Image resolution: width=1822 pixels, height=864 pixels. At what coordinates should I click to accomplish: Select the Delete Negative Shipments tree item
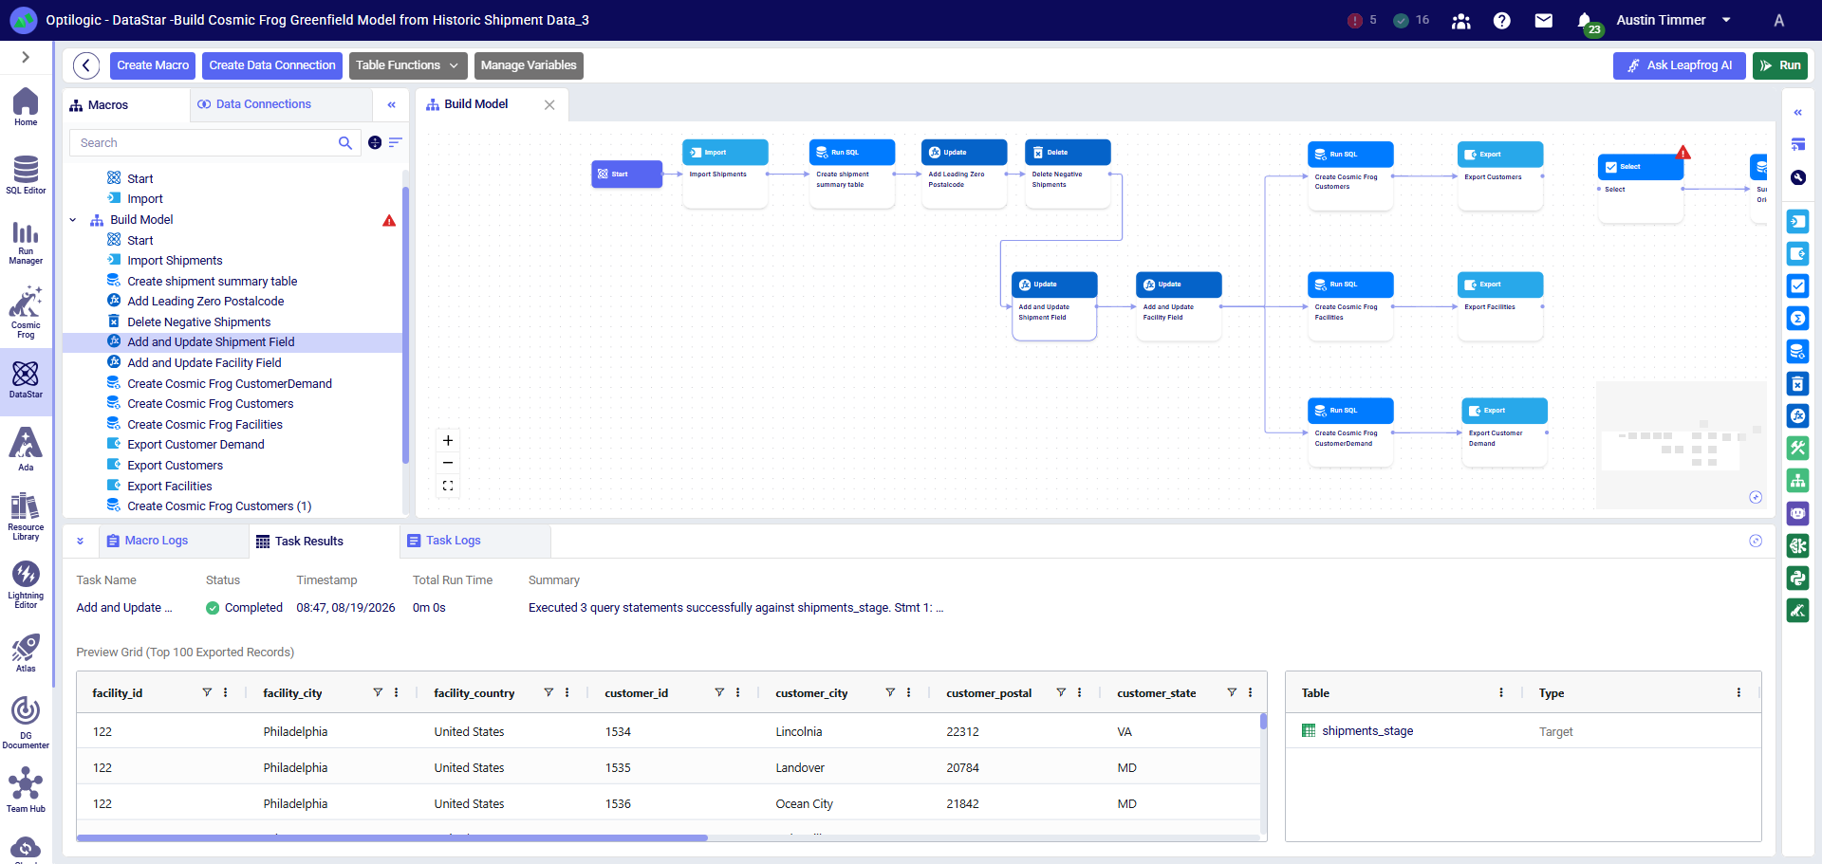(232, 322)
